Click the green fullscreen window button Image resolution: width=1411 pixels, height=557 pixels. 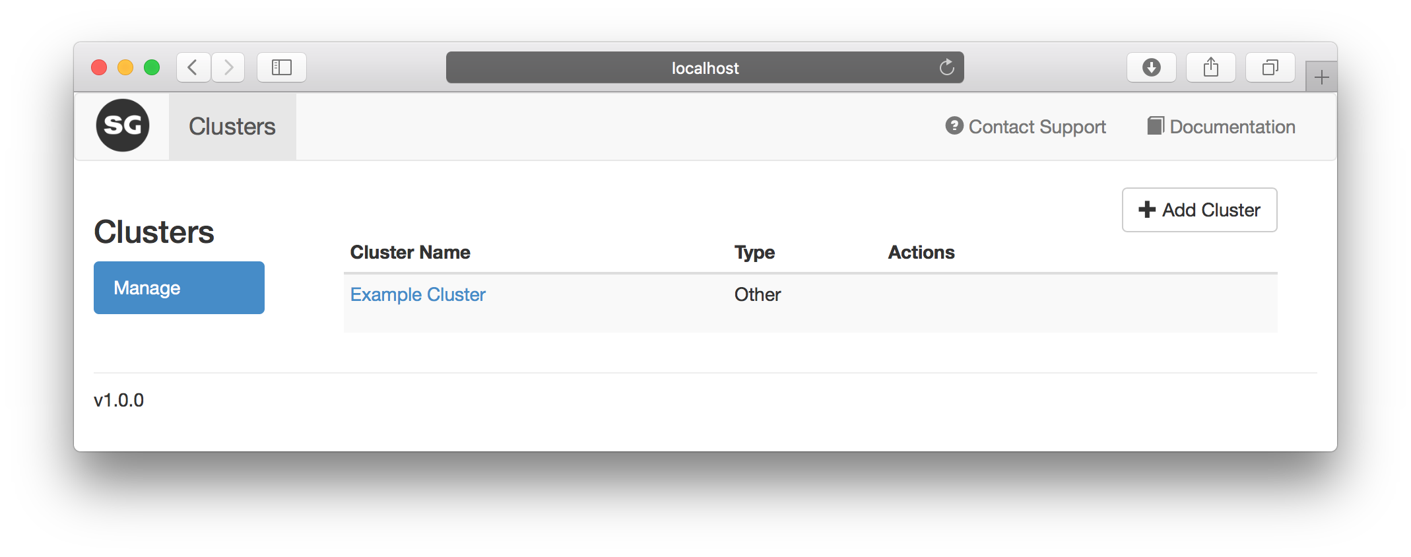coord(152,67)
